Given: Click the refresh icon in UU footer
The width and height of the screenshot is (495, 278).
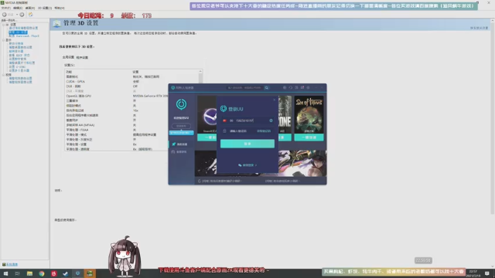Looking at the screenshot, I should tap(200, 181).
